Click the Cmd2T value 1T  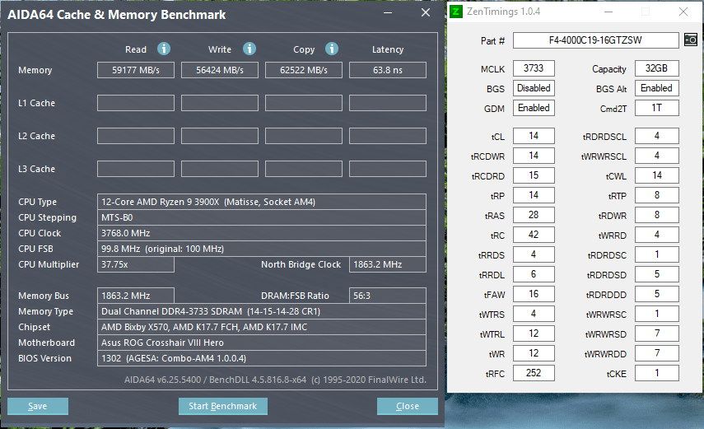657,108
